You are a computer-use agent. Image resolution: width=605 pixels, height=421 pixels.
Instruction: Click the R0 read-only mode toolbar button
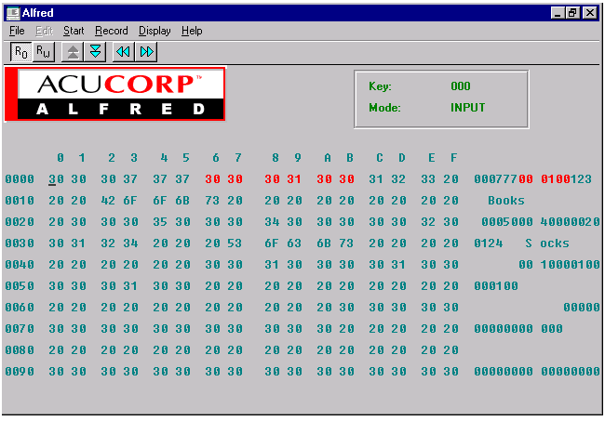pyautogui.click(x=21, y=50)
